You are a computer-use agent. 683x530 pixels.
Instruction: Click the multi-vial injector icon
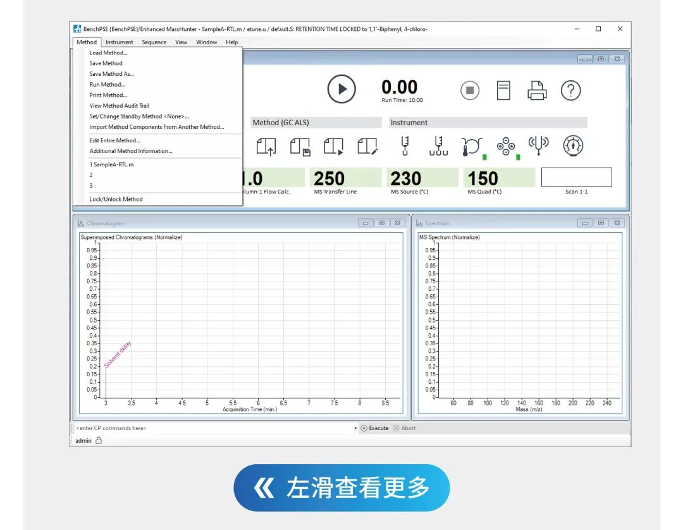438,147
